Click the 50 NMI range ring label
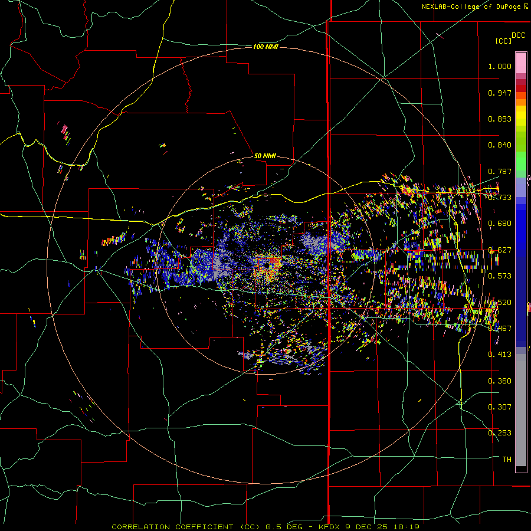531x531 pixels. point(265,156)
